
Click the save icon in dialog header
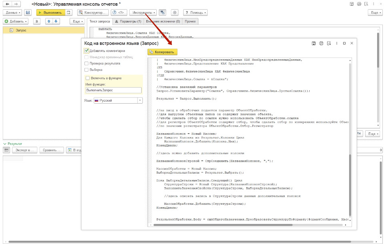(314, 43)
